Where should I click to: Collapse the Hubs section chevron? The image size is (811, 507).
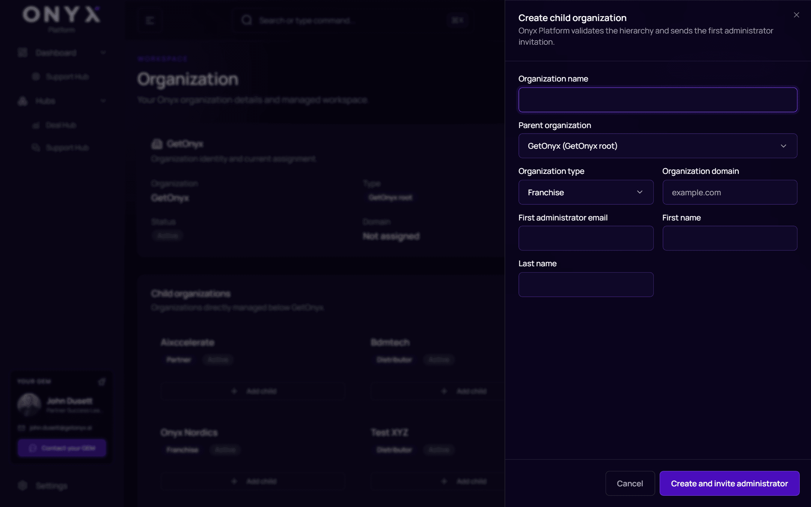point(103,101)
